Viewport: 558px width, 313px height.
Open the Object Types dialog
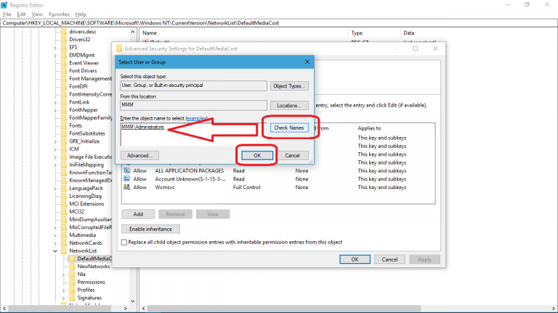(290, 85)
